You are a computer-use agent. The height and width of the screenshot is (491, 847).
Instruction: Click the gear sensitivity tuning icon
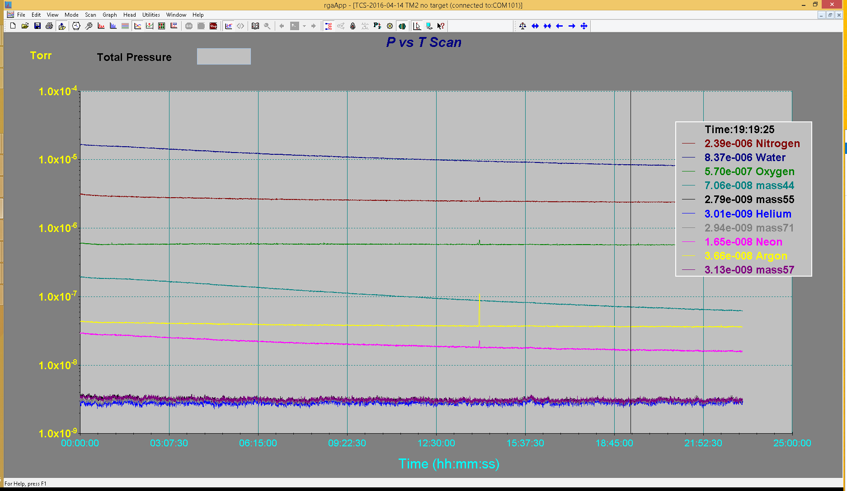[x=390, y=26]
